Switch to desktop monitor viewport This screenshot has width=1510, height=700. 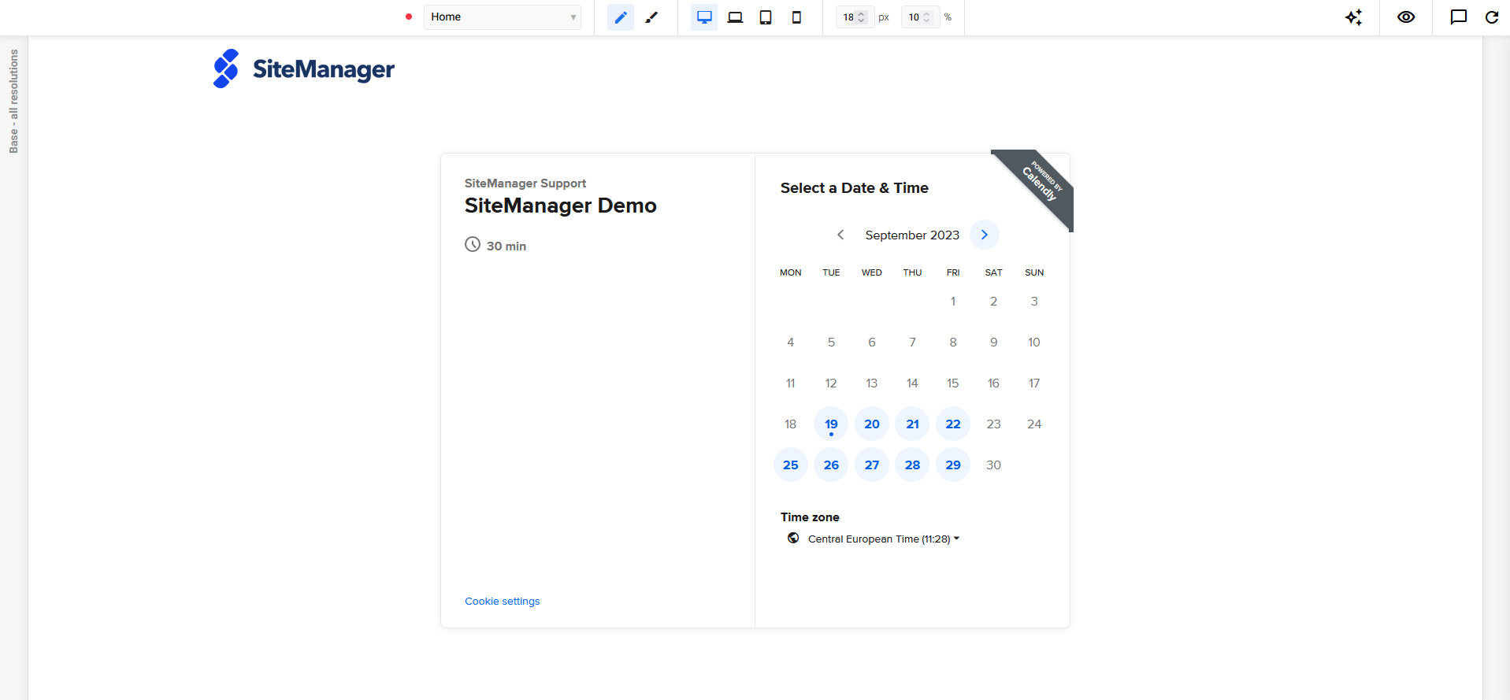pyautogui.click(x=704, y=17)
